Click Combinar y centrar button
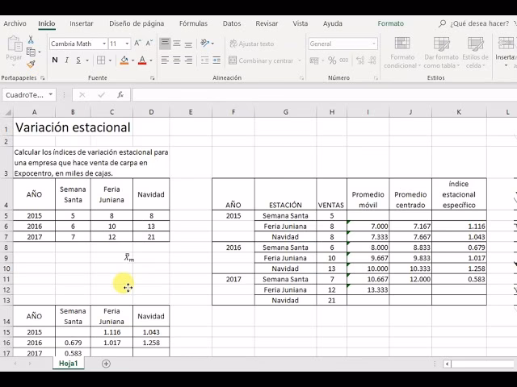This screenshot has height=387, width=517. tap(261, 60)
